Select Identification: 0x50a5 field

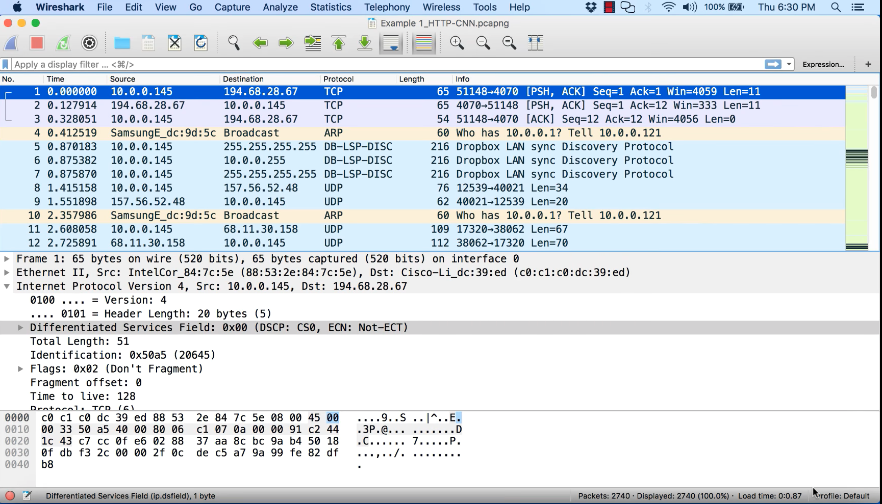[122, 355]
